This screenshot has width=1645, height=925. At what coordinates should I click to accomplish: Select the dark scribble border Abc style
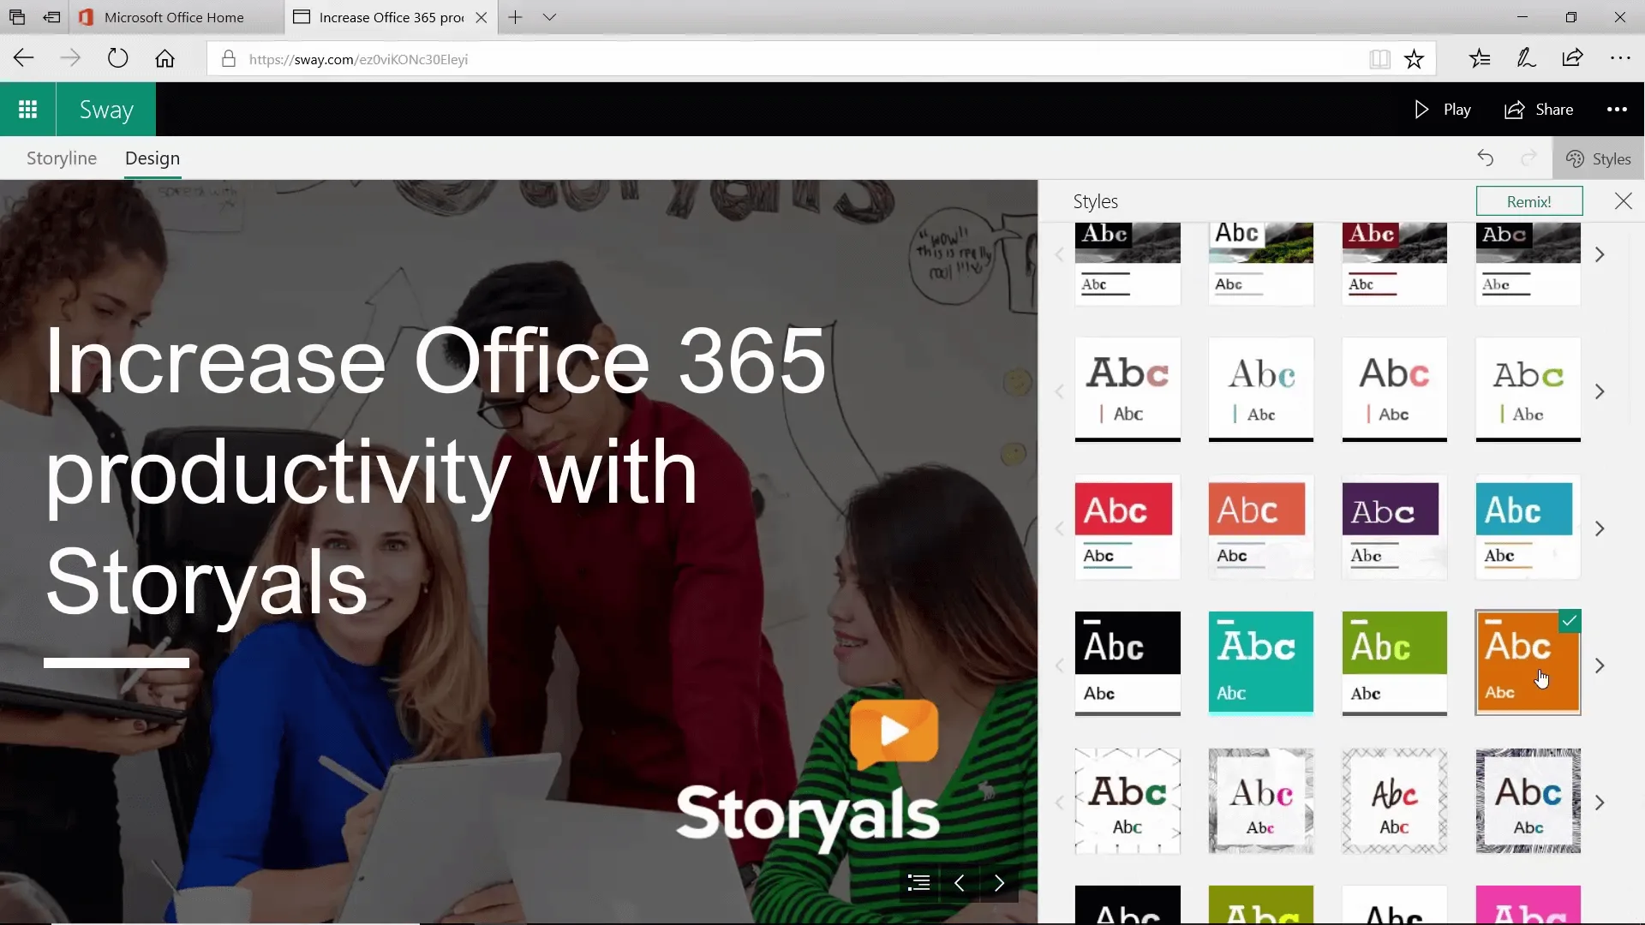[x=1528, y=801]
